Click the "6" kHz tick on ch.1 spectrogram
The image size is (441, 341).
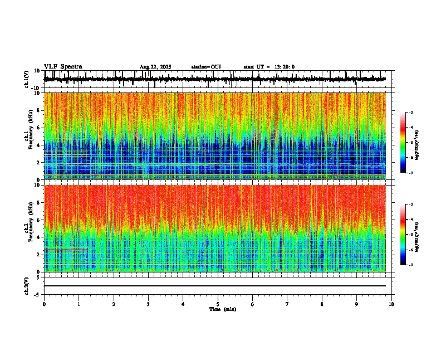tap(39, 128)
